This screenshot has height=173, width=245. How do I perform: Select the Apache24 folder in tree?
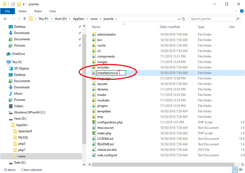coord(25,131)
